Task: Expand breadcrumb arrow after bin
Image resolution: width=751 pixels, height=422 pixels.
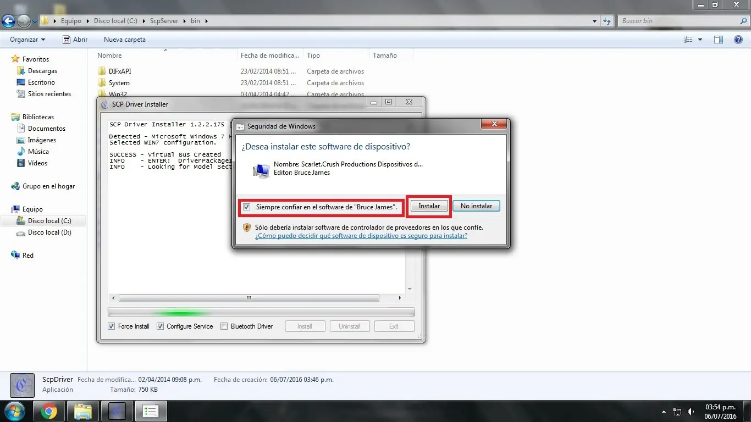Action: click(x=206, y=21)
